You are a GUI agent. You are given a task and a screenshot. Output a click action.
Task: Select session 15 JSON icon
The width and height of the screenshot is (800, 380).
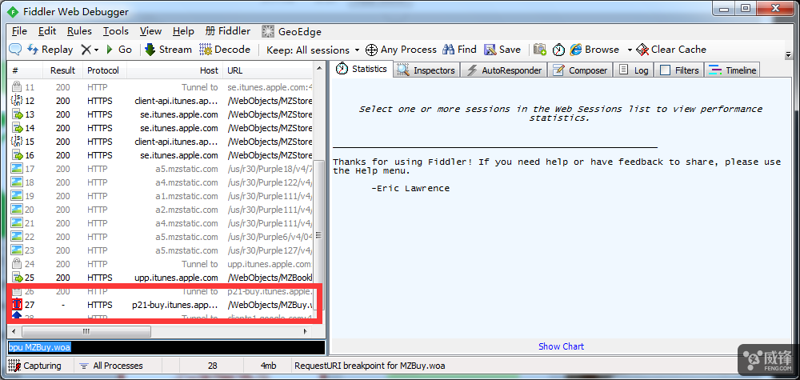pyautogui.click(x=16, y=142)
